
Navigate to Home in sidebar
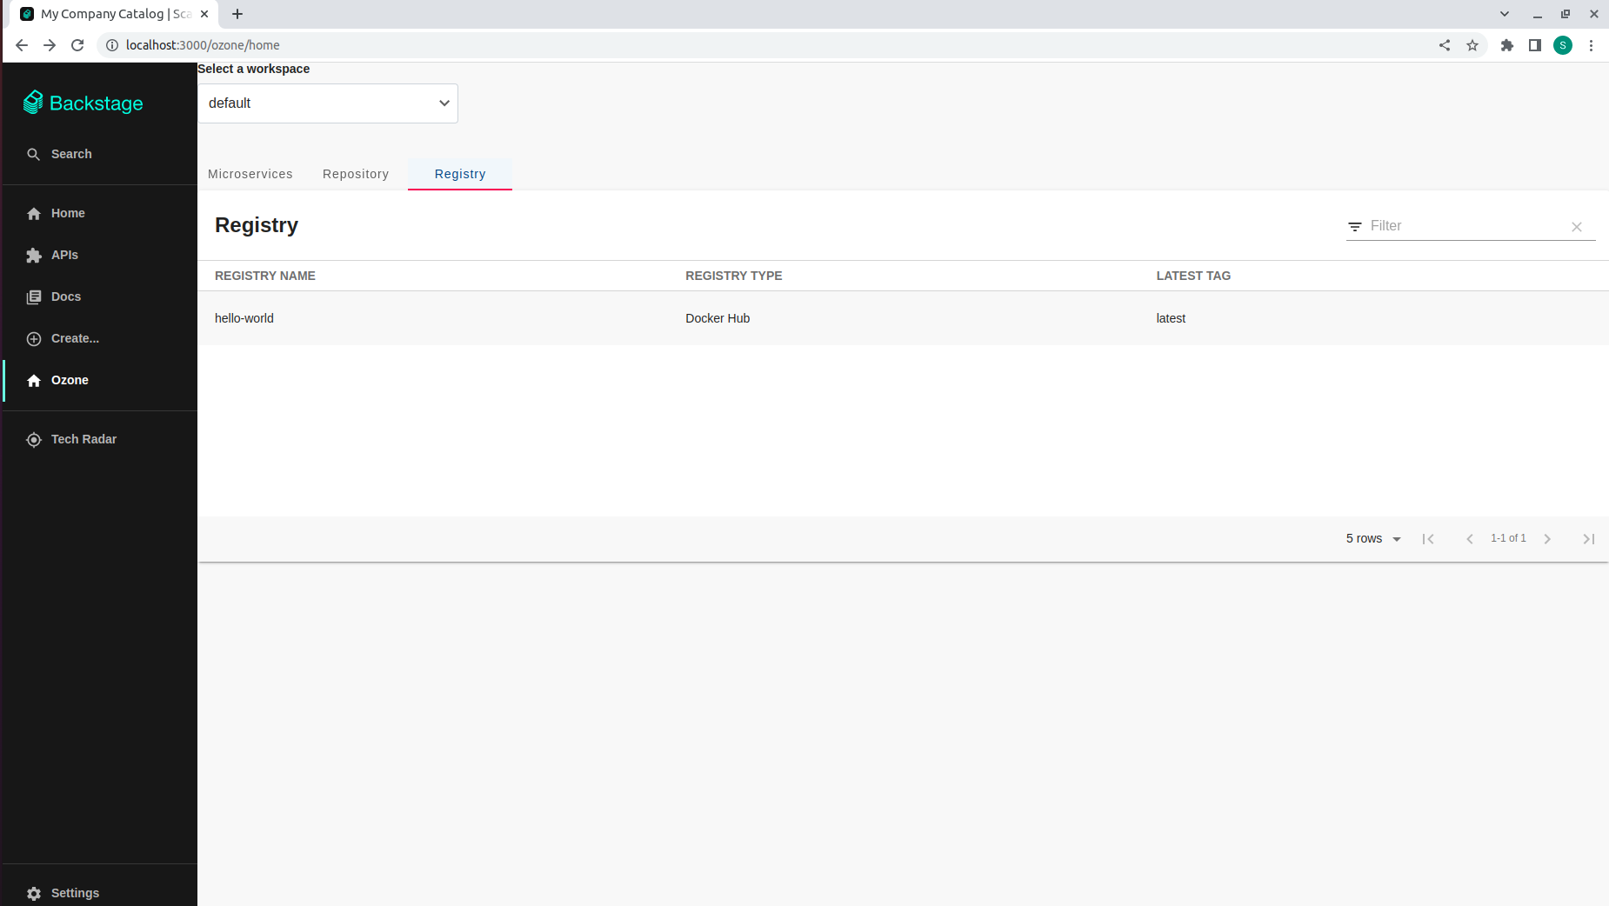[68, 214]
